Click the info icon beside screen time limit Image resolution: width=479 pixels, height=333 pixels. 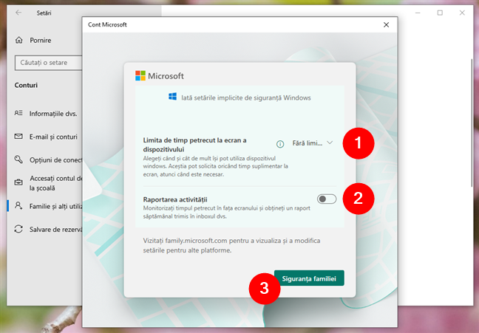click(279, 145)
